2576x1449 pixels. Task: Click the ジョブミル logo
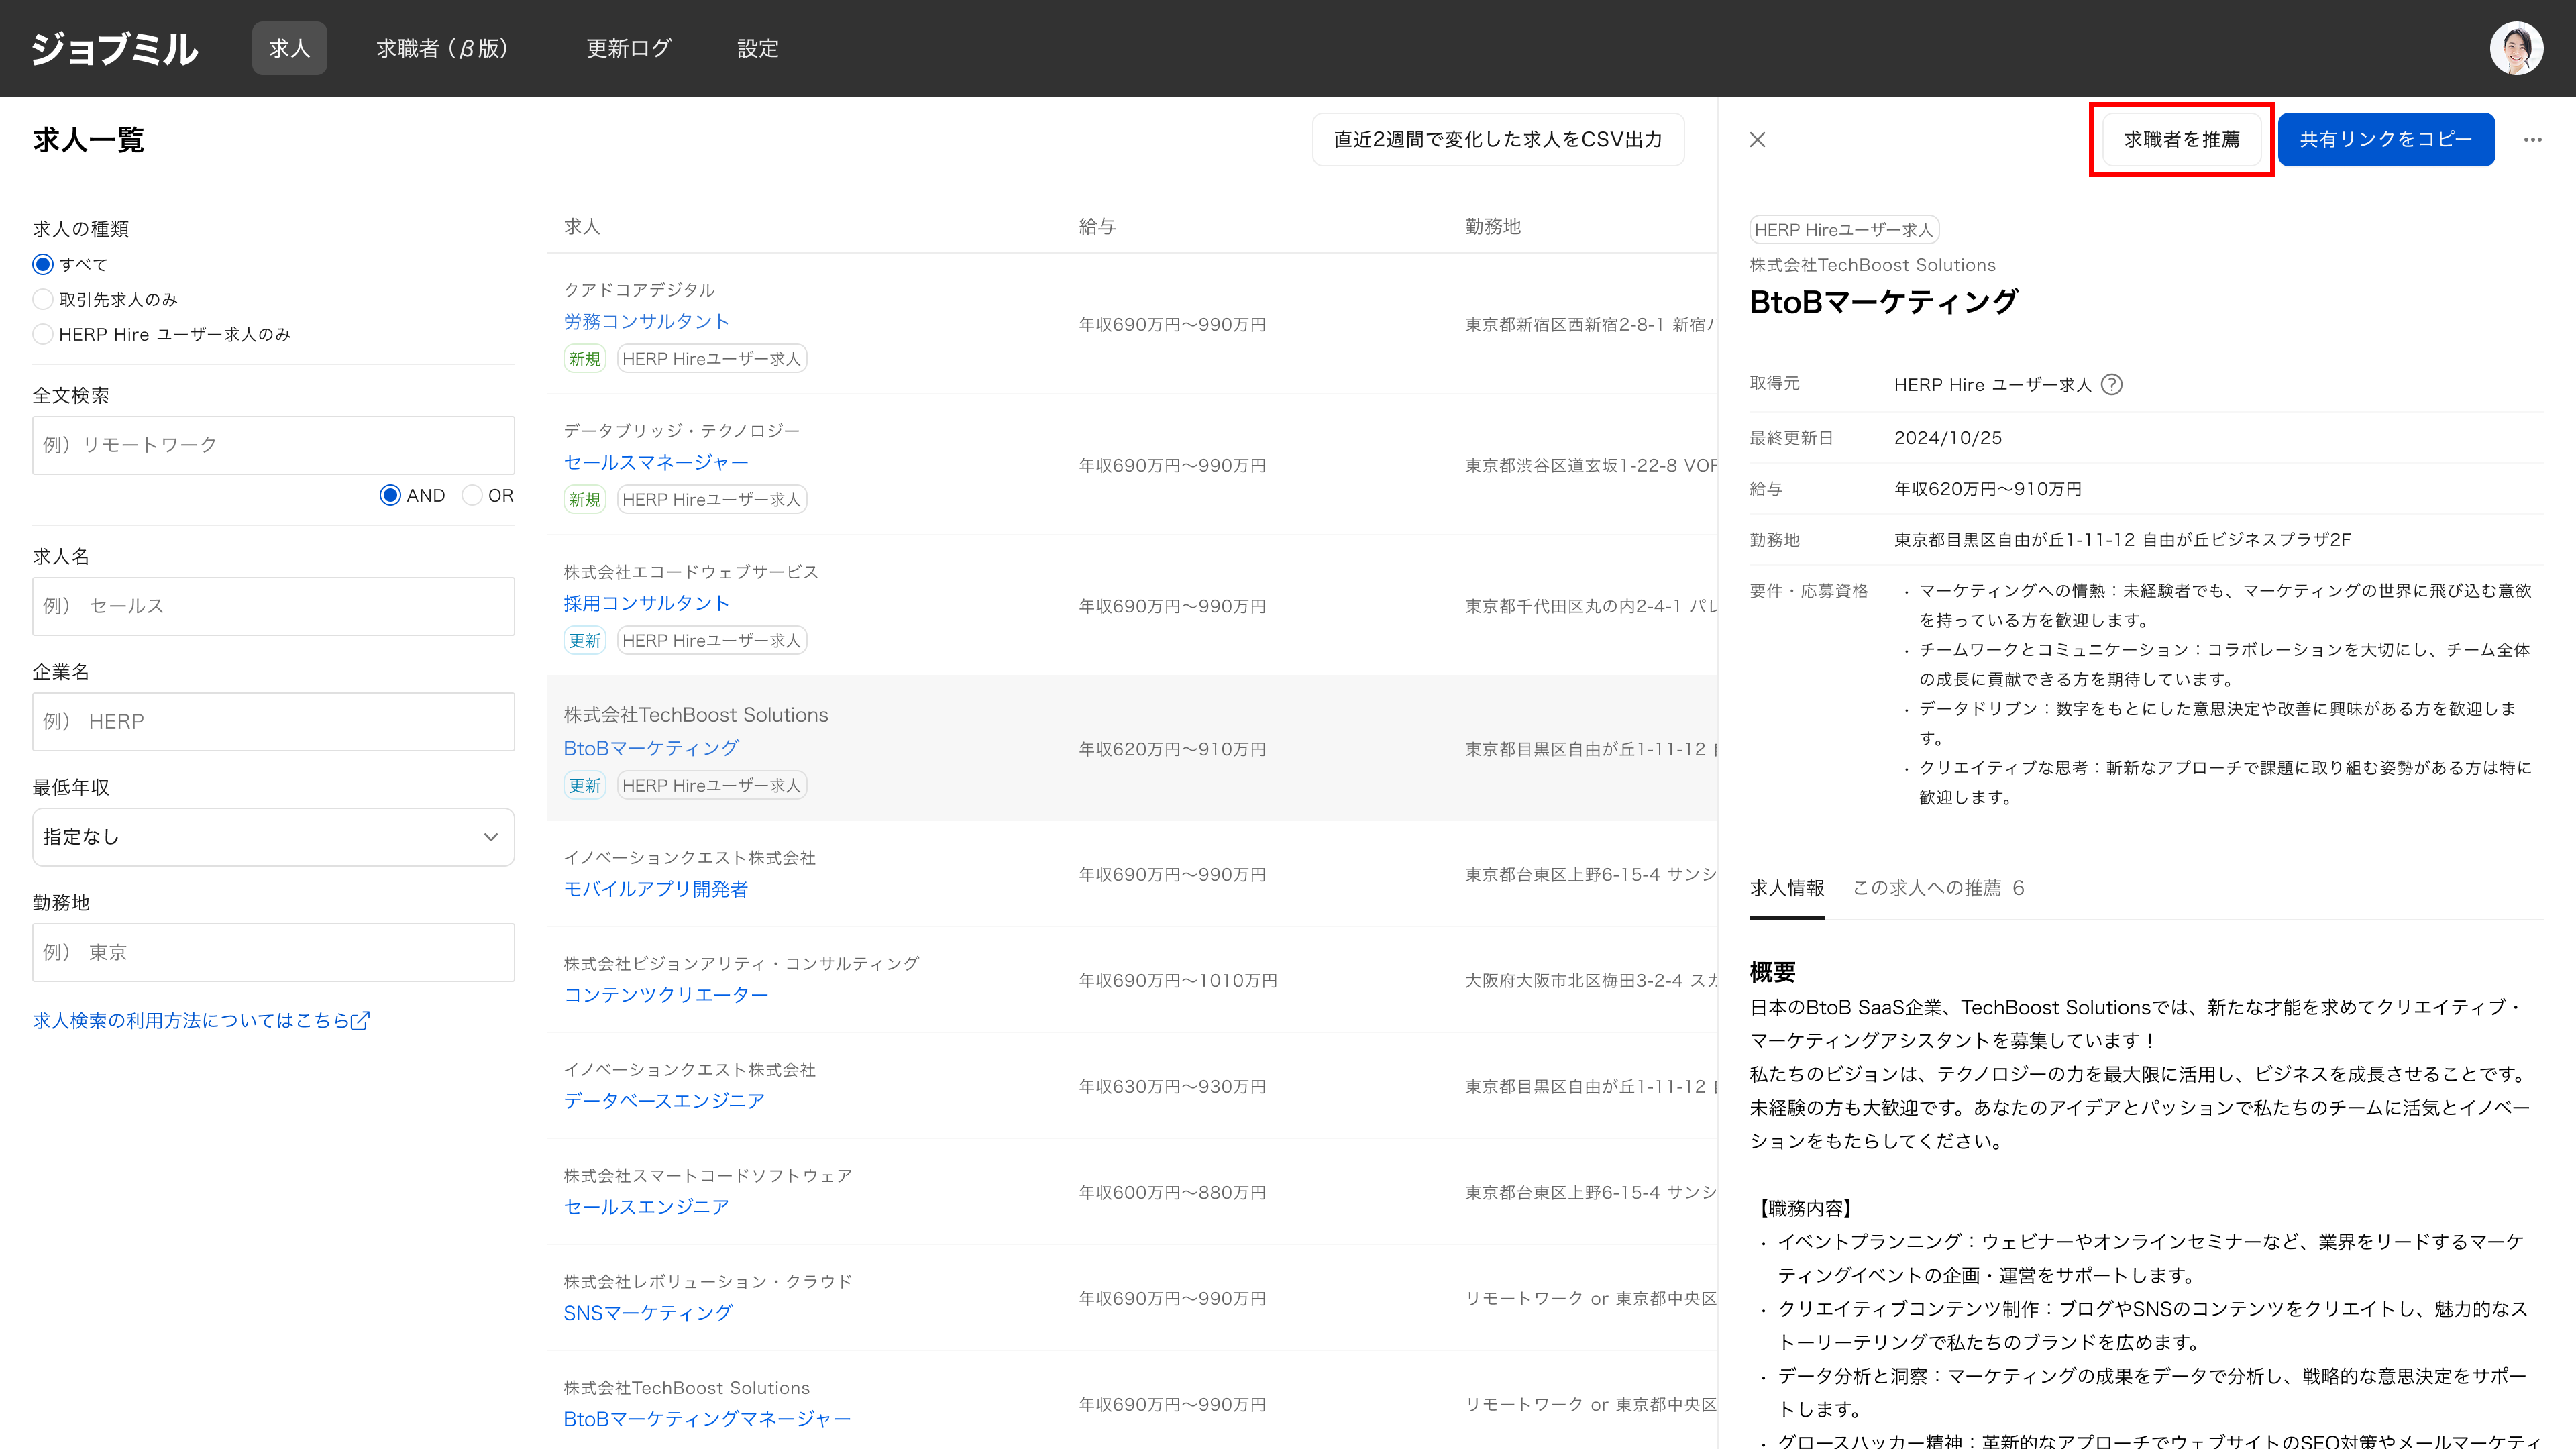(115, 48)
